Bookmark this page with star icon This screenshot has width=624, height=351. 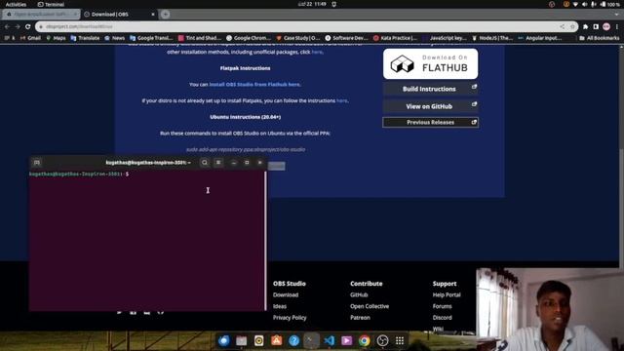572,26
